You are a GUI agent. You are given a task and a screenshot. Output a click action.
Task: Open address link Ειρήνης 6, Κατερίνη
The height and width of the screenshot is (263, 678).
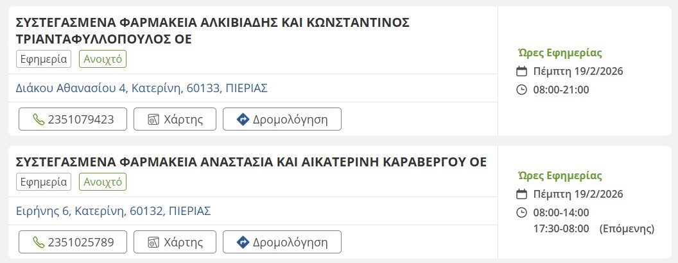(113, 211)
